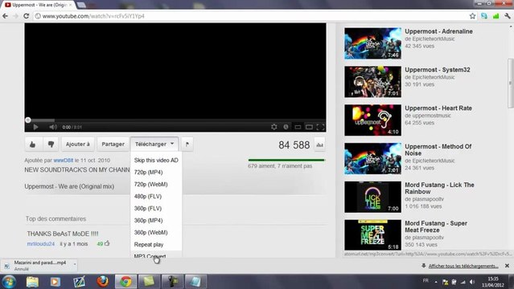This screenshot has height=289, width=514.
Task: Click the green bars extension icon
Action: point(495,16)
